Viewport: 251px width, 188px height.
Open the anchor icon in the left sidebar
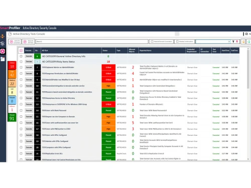[x=3, y=36]
